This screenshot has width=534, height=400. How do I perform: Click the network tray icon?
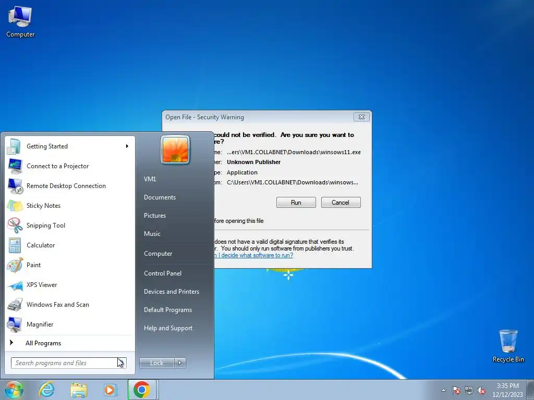(469, 390)
